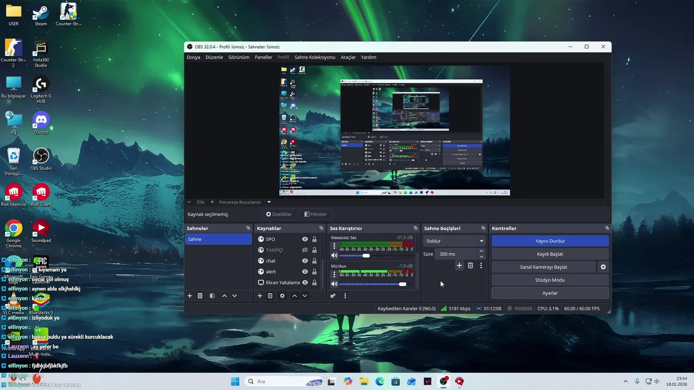The width and height of the screenshot is (694, 390).
Task: Click the Windows taskbar search box
Action: pos(282,381)
